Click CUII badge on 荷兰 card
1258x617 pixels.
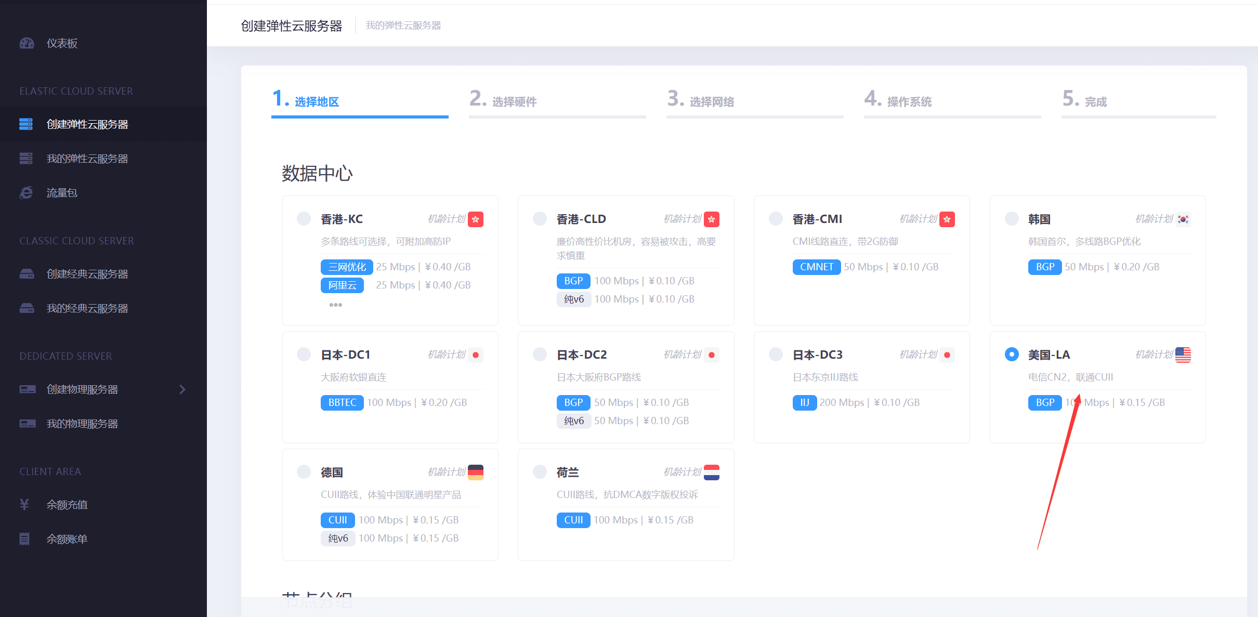[573, 520]
